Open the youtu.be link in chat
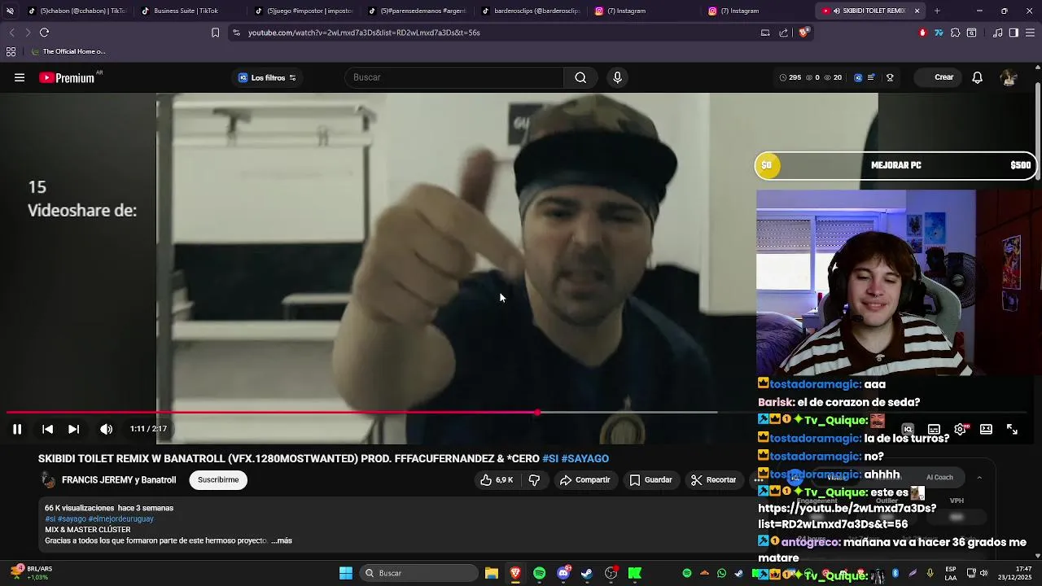 pos(847,516)
